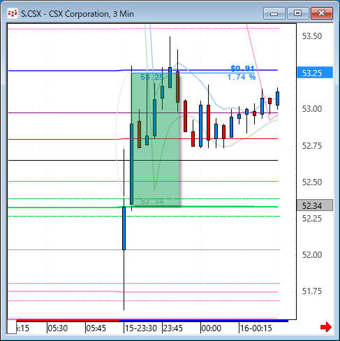
Task: Click the $0.91 measurement label
Action: tap(242, 68)
